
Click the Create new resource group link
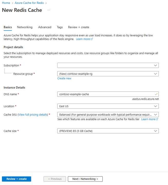point(64,78)
